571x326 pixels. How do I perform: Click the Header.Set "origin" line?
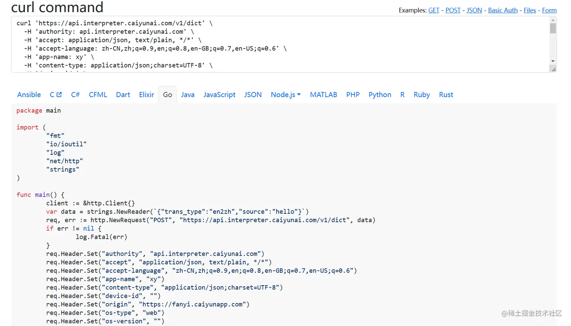coord(148,304)
